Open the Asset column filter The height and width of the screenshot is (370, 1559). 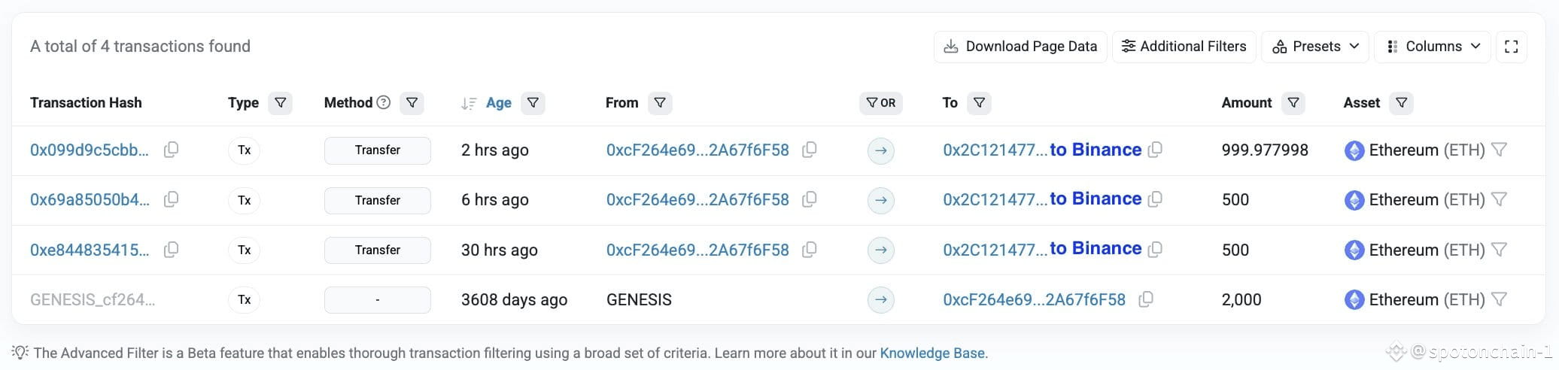pos(1402,103)
